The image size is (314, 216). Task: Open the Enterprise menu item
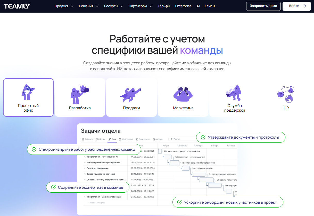[183, 6]
